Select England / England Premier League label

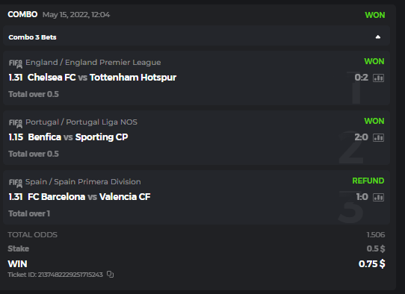tap(93, 63)
